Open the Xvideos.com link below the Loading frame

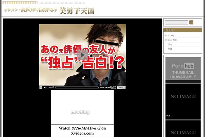tap(82, 133)
